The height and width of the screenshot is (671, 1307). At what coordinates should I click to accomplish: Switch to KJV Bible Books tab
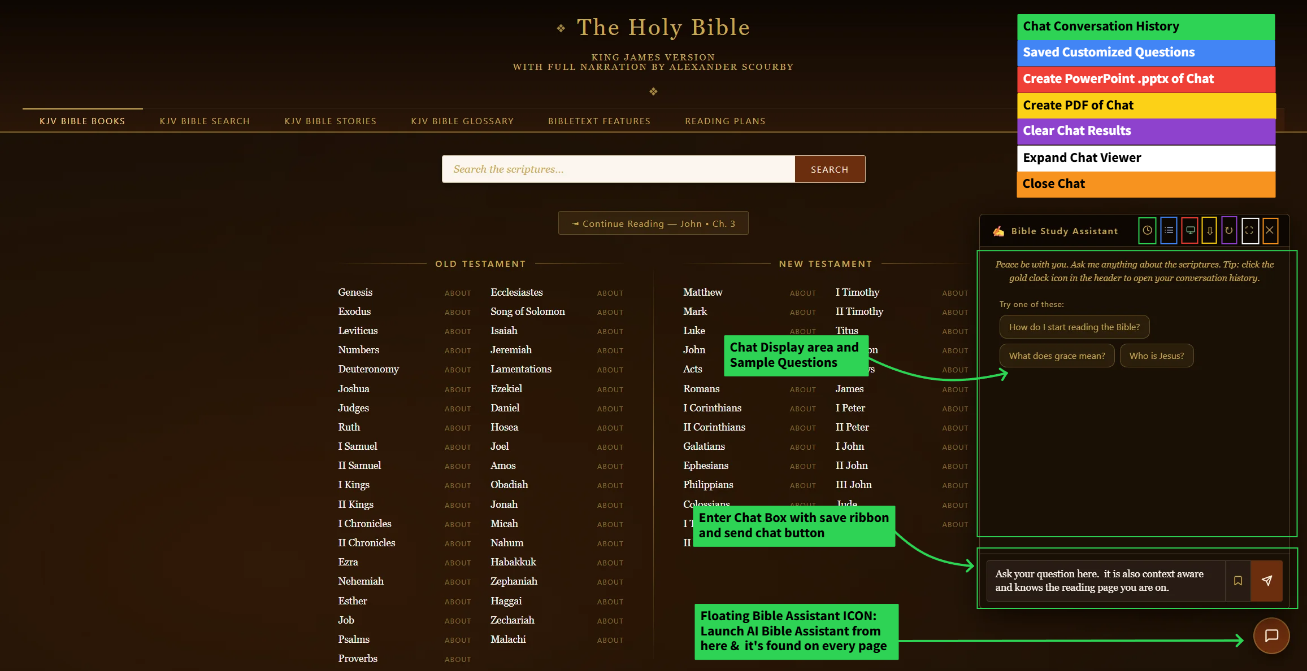[82, 121]
